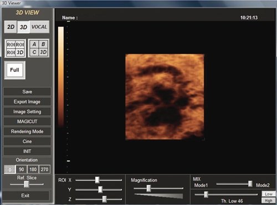Click the Th. Low 46 value

(232, 201)
